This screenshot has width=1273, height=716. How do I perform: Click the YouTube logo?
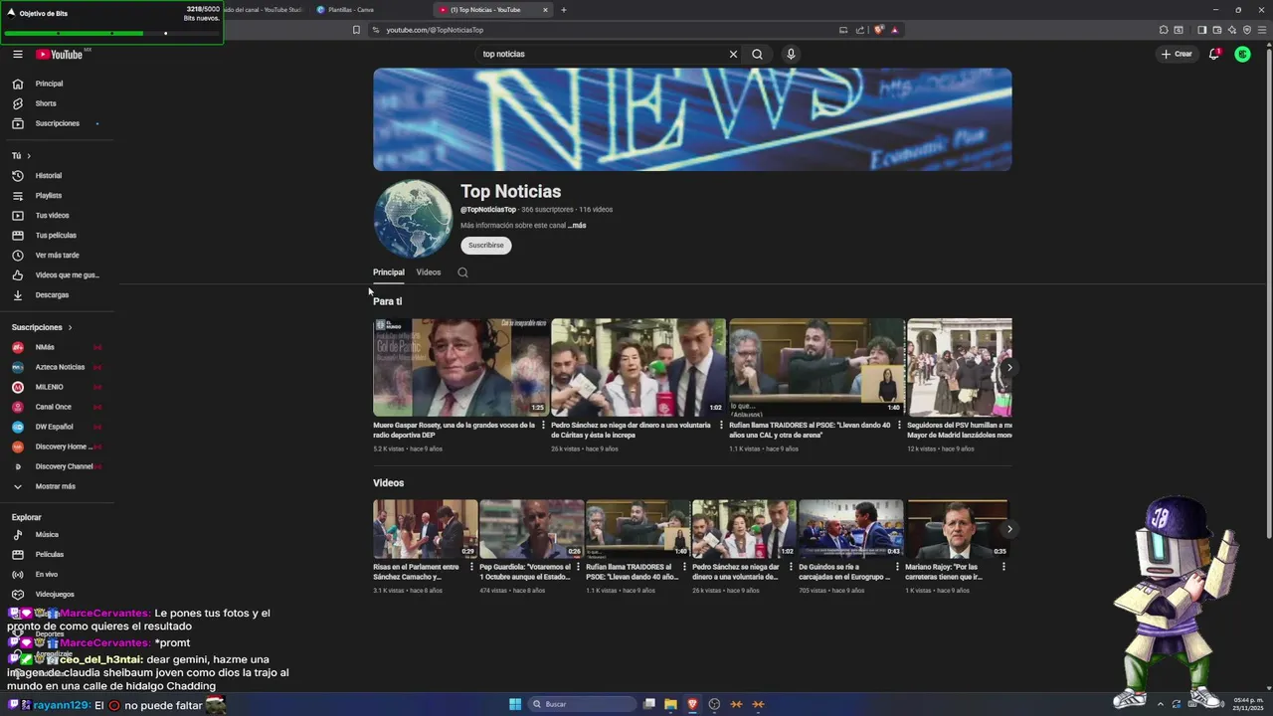(x=61, y=54)
